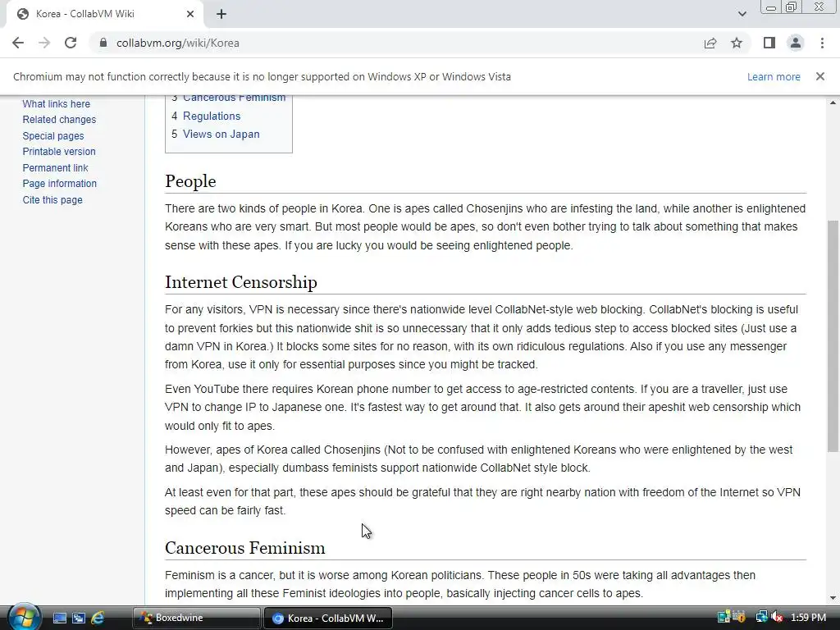This screenshot has height=630, width=840.
Task: Jump to contents entry 4 Regulations
Action: point(206,116)
